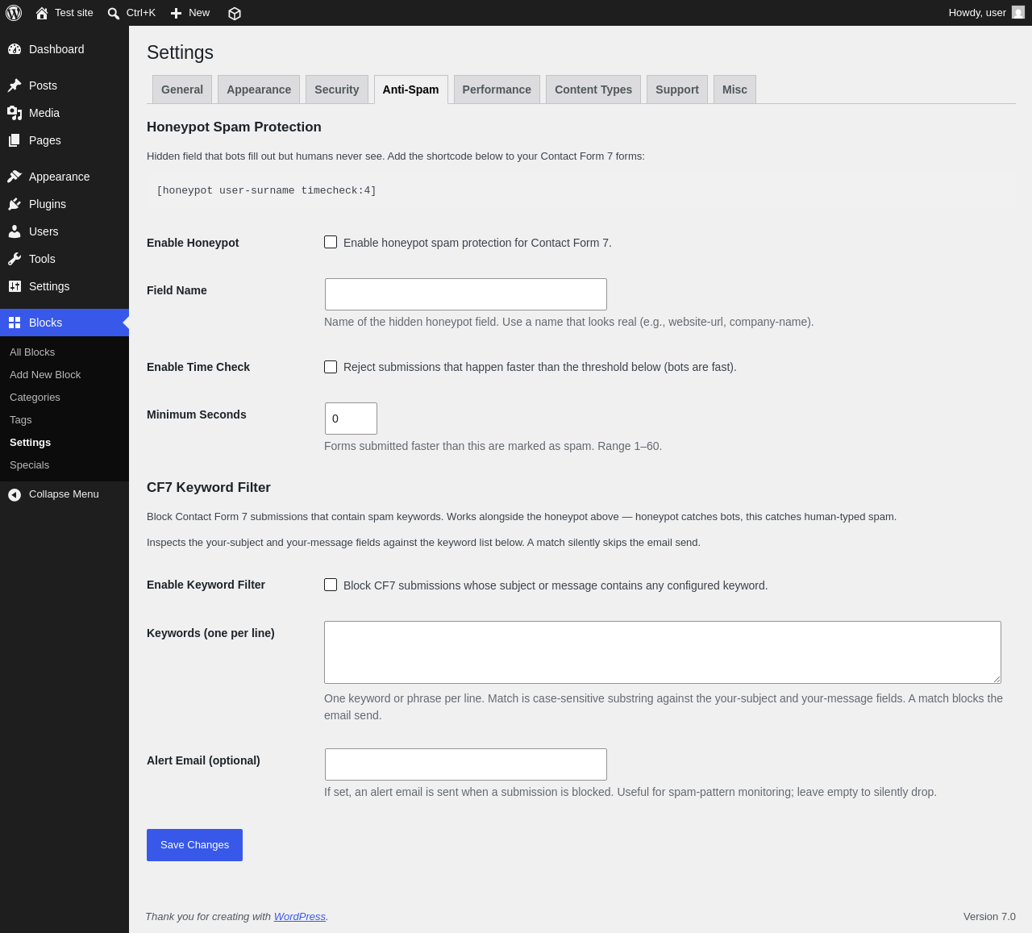Click the Howdy, user account link
This screenshot has height=933, width=1032.
pos(986,13)
